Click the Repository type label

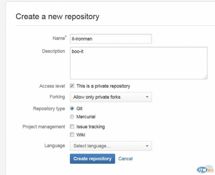click(x=49, y=108)
